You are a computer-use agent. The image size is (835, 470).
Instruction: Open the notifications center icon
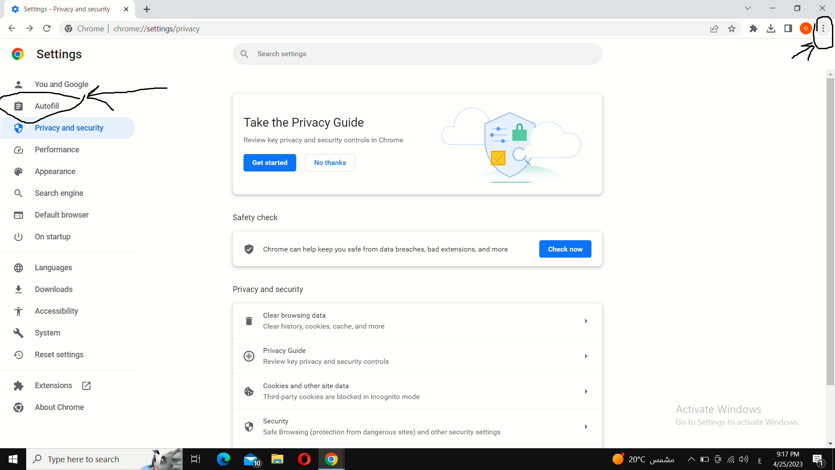818,460
